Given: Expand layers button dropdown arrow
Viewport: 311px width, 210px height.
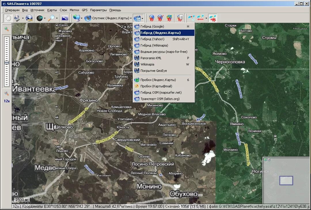Looking at the screenshot, I should pyautogui.click(x=143, y=18).
